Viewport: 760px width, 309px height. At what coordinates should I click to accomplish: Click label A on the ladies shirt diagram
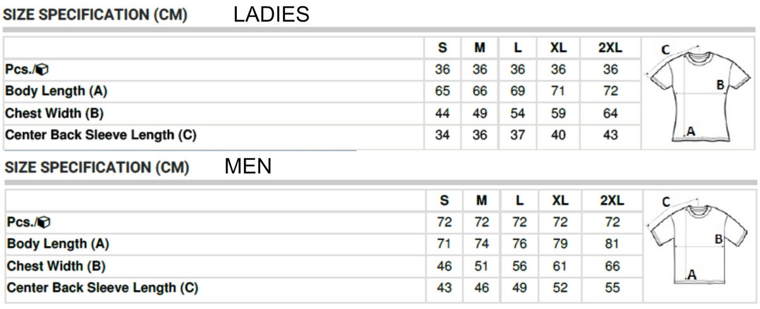tap(691, 131)
